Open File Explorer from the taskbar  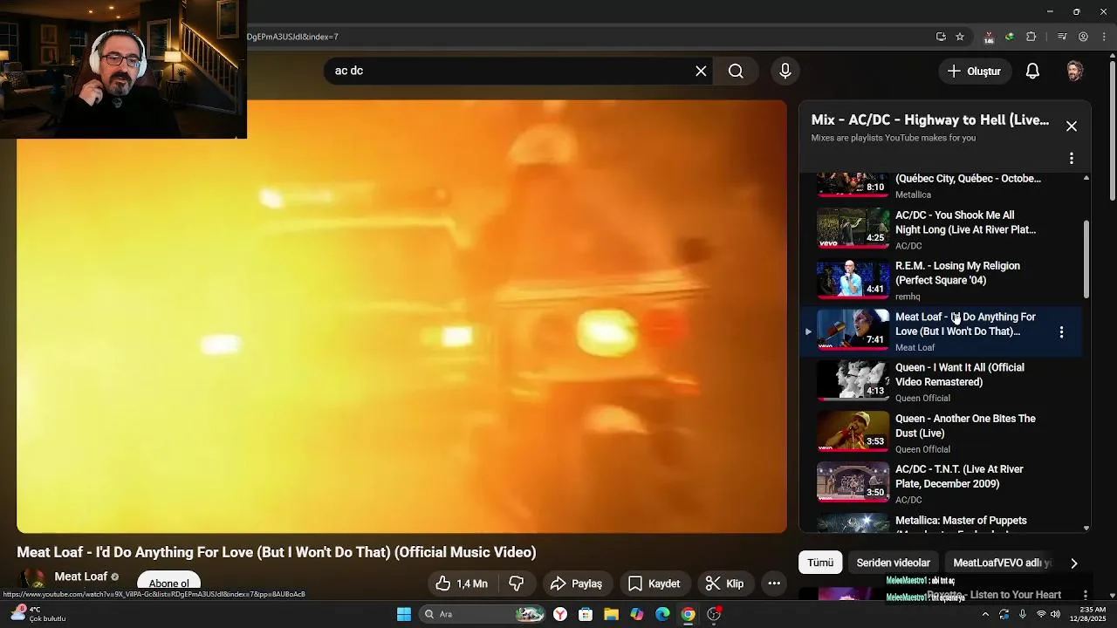click(611, 614)
